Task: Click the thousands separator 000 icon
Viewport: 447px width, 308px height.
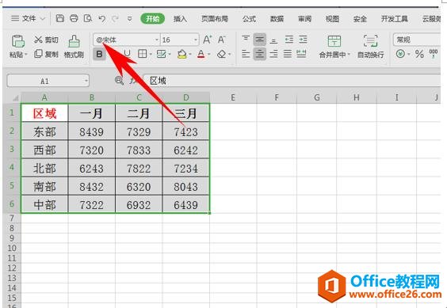Action: pos(434,54)
